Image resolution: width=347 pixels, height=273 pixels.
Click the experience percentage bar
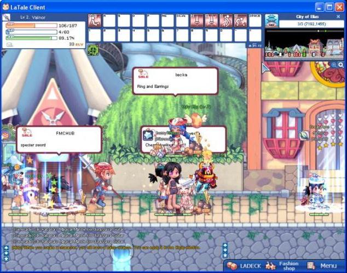(31, 38)
